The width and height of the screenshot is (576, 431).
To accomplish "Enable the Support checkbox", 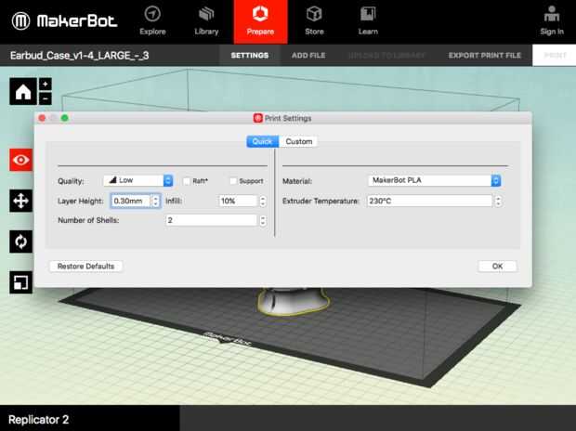I will 233,181.
